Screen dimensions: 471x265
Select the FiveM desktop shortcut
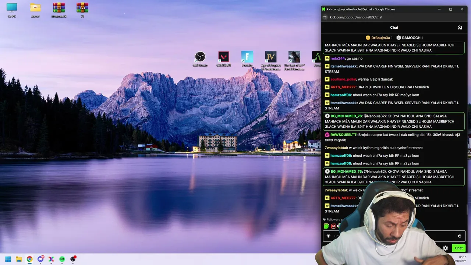tap(316, 59)
